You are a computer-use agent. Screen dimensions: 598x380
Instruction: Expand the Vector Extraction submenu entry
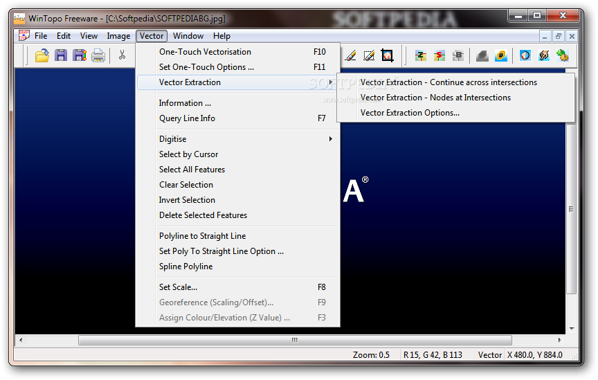(x=238, y=82)
